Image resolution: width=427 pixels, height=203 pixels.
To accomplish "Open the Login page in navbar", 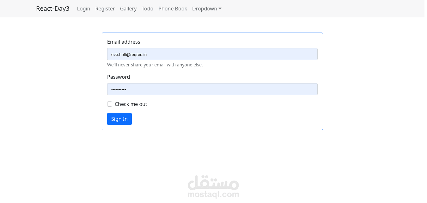I will coord(83,9).
